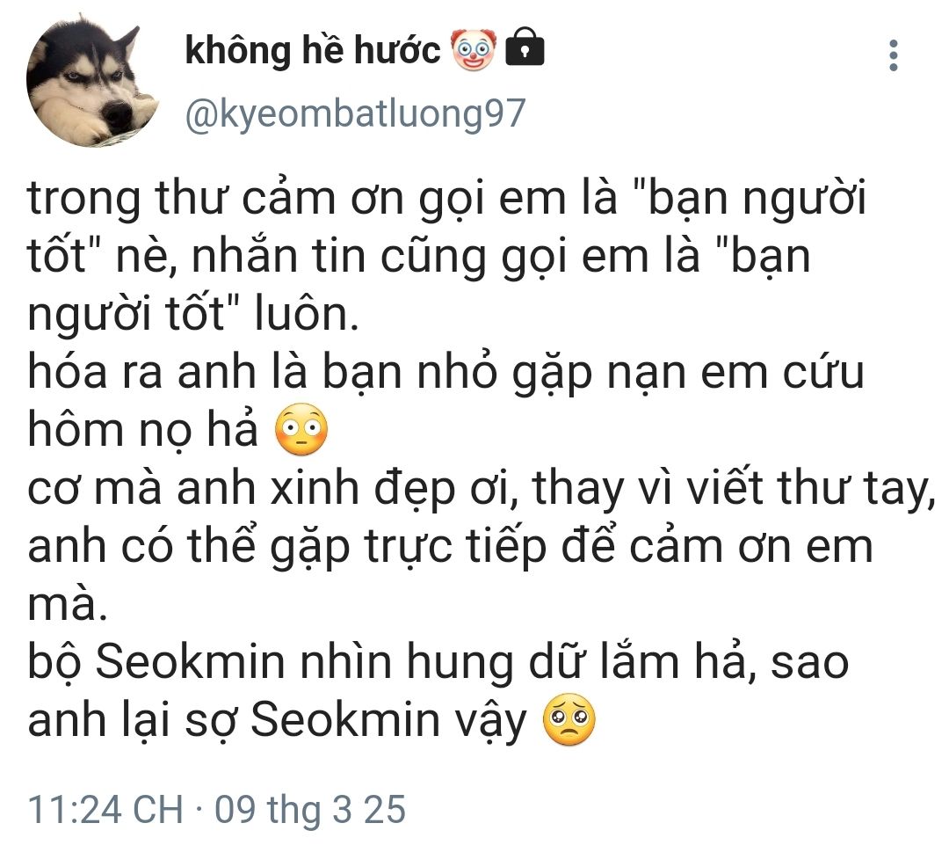Open the @kyeombatluong97 handle link
This screenshot has height=845, width=949.
tap(355, 113)
